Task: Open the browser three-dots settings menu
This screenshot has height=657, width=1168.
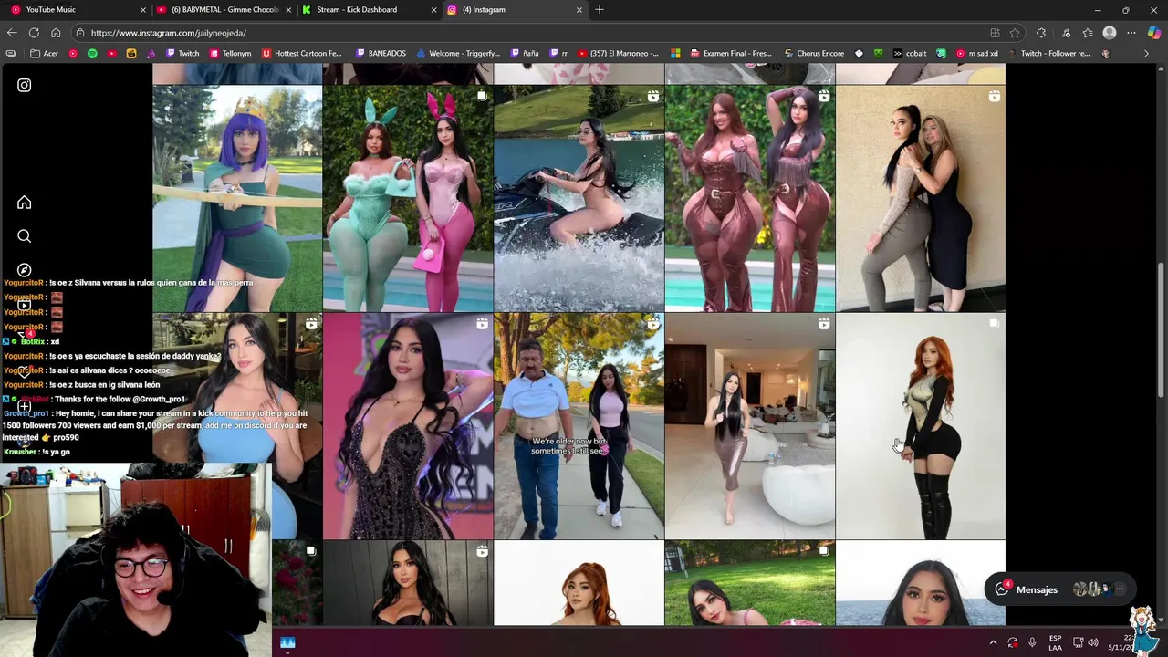Action: [x=1131, y=33]
